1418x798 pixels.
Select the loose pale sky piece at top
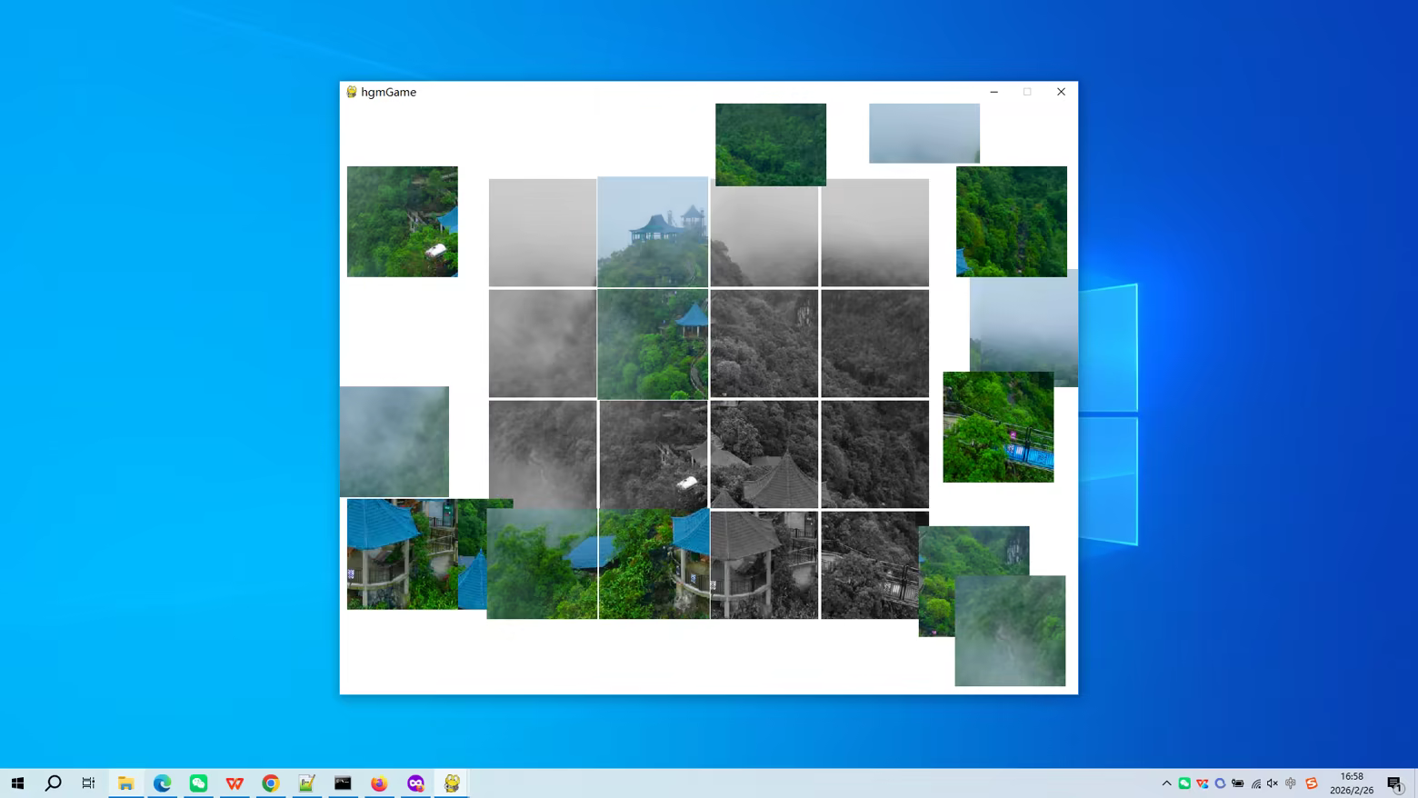click(924, 133)
